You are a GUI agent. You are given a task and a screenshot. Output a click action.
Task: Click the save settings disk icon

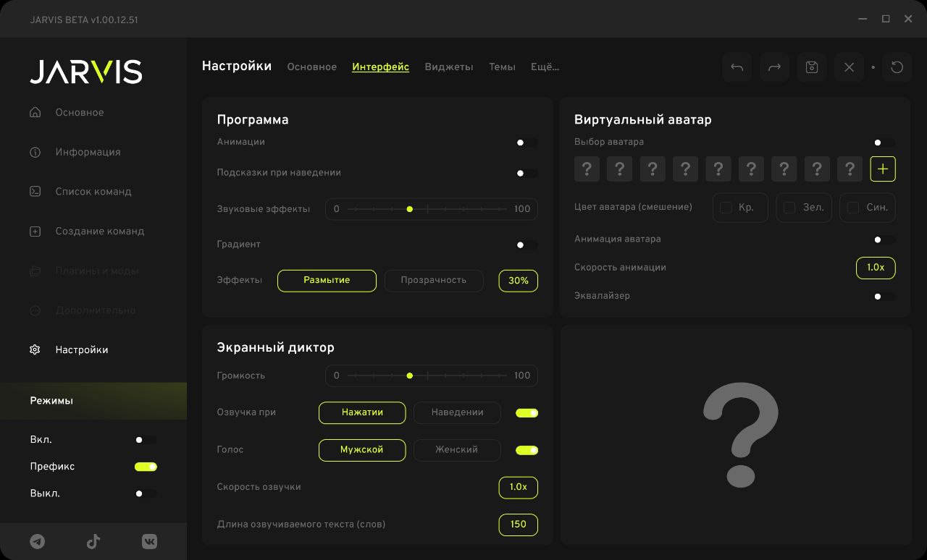point(812,67)
